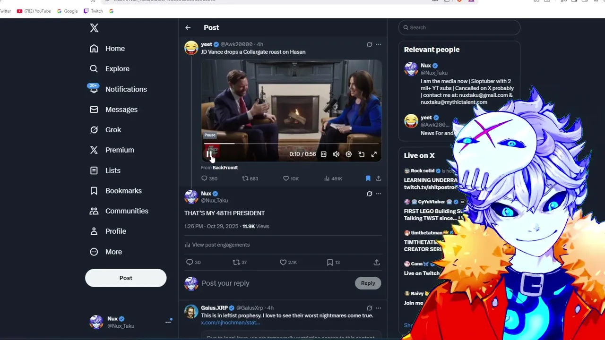Click the back arrow beside Post
Viewport: 605px width, 340px height.
188,27
